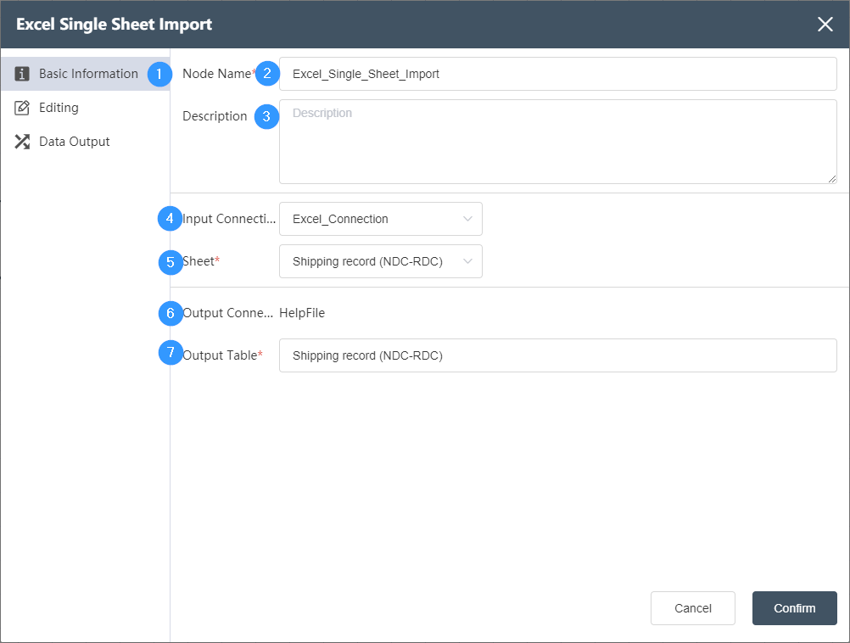Click the Node Name label
Viewport: 850px width, 643px height.
(217, 74)
